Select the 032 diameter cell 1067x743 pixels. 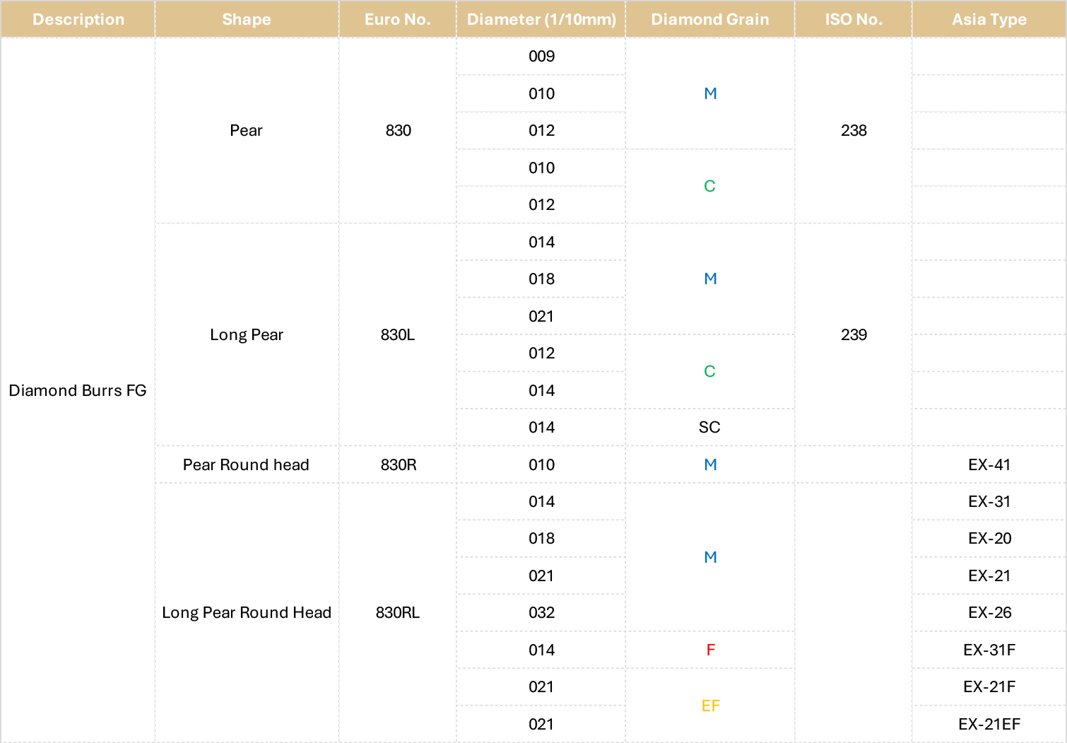[541, 612]
